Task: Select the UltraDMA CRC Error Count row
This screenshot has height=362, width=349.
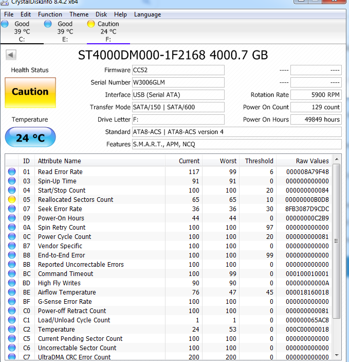Action: coord(169,356)
